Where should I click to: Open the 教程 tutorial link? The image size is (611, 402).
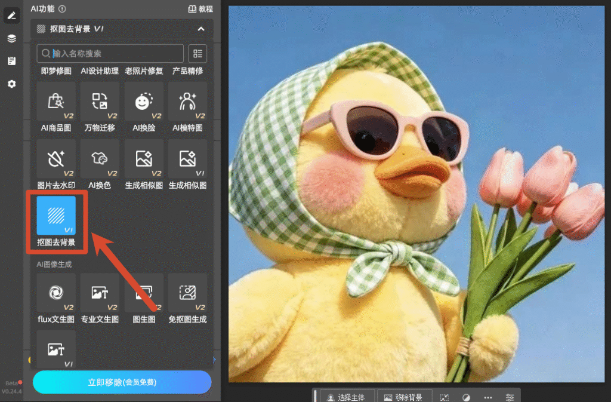(200, 8)
